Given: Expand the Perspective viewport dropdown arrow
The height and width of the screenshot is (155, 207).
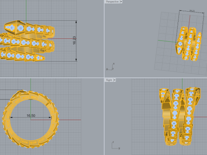Looking at the screenshot, I should coord(121,2).
